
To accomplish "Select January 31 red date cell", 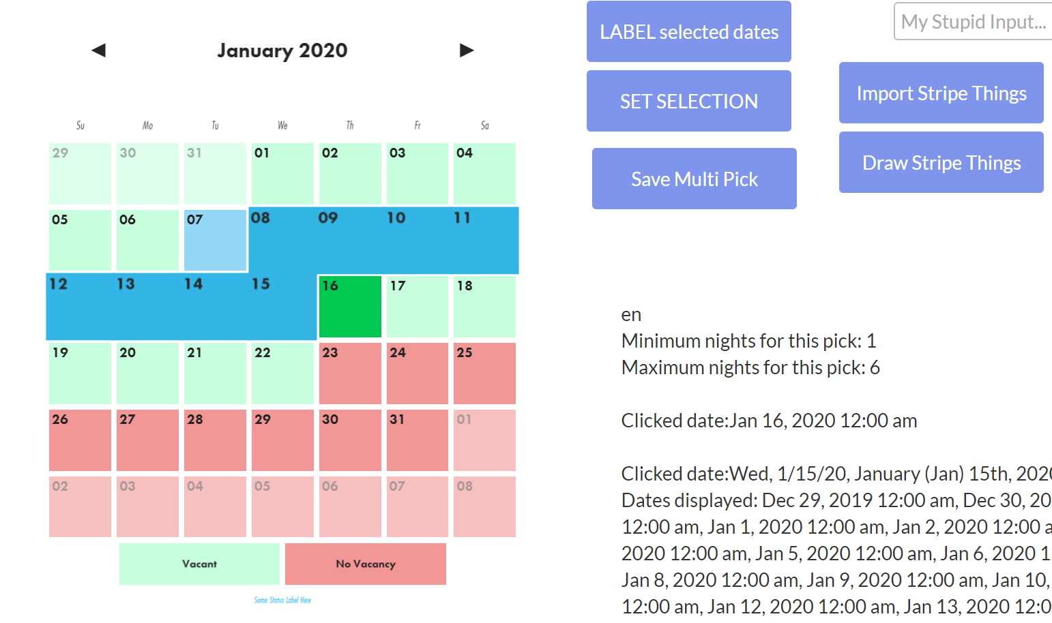I will 418,440.
